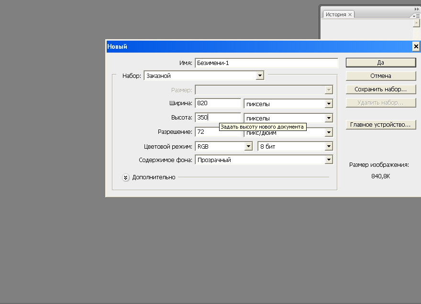Open the resolution units dropdown arrow

(329, 132)
